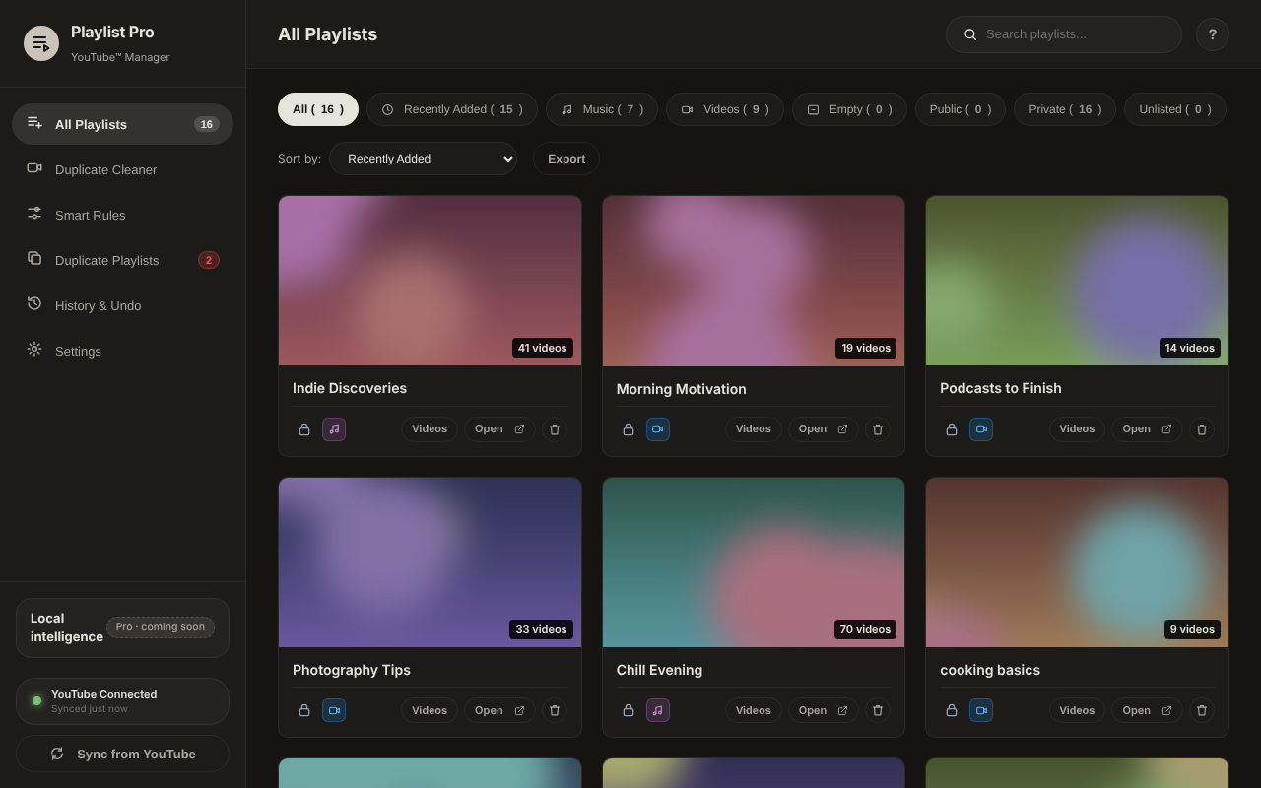1261x788 pixels.
Task: Filter by Unlisted (0) playlists
Action: [1175, 109]
